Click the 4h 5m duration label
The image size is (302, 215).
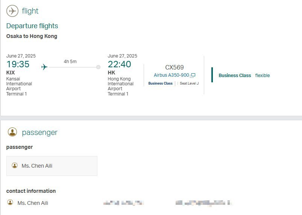(70, 62)
